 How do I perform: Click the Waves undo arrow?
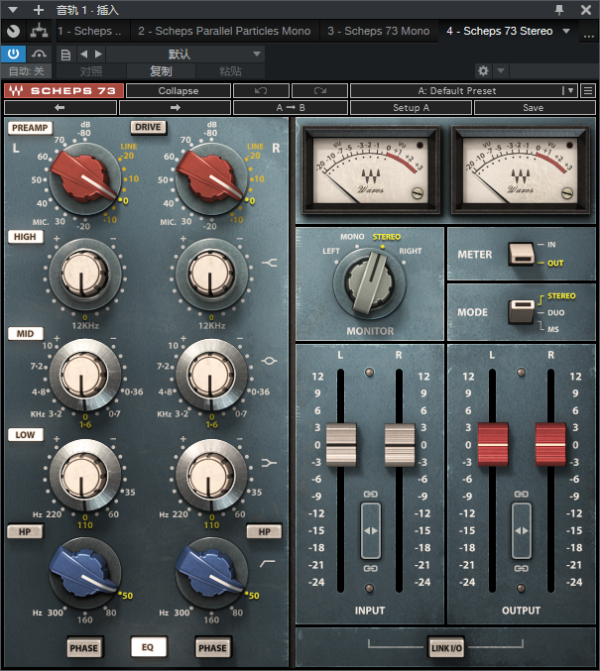click(x=261, y=91)
